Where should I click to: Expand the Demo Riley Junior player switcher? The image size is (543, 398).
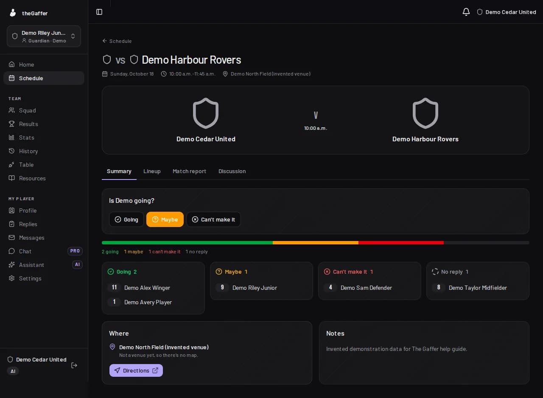(44, 36)
